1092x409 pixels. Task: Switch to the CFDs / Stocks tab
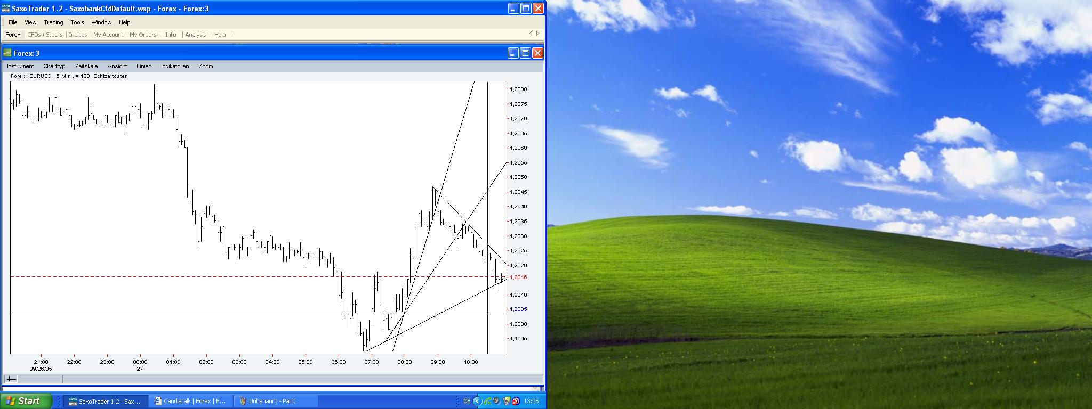click(45, 35)
